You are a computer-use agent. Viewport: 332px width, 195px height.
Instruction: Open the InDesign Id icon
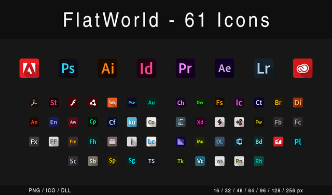[146, 68]
